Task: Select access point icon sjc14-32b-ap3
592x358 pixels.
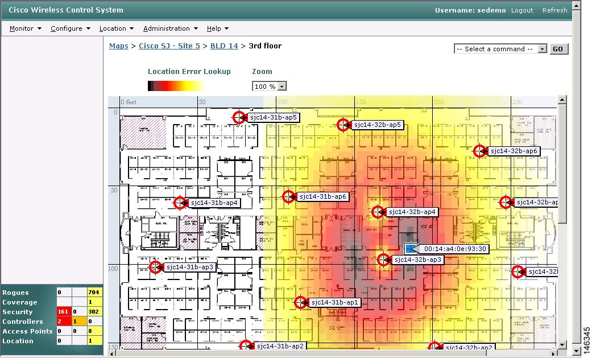Action: coord(384,260)
